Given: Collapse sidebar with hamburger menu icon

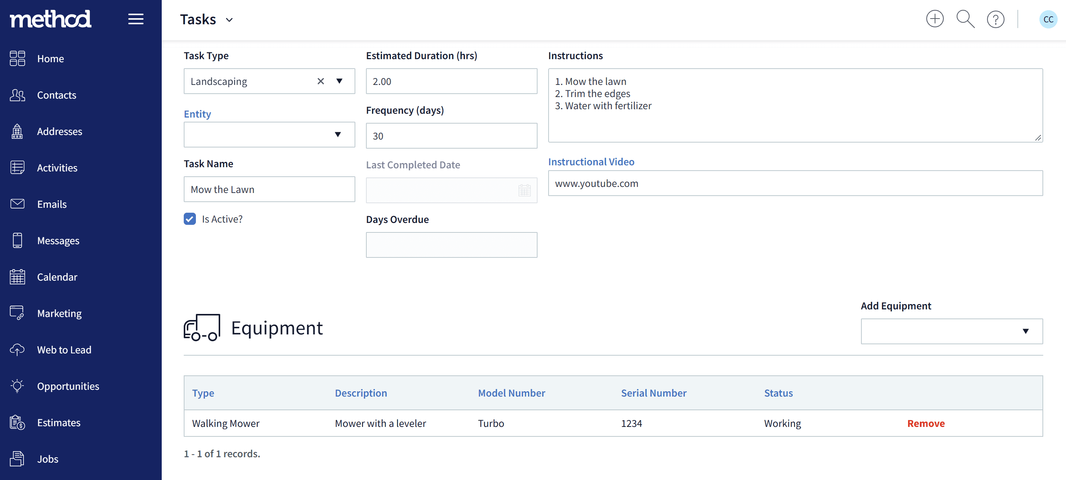Looking at the screenshot, I should point(136,19).
